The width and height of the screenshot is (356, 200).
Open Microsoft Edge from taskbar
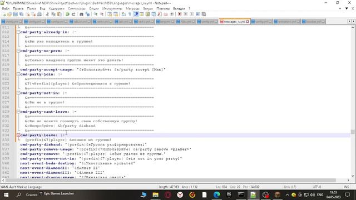[x=216, y=195]
